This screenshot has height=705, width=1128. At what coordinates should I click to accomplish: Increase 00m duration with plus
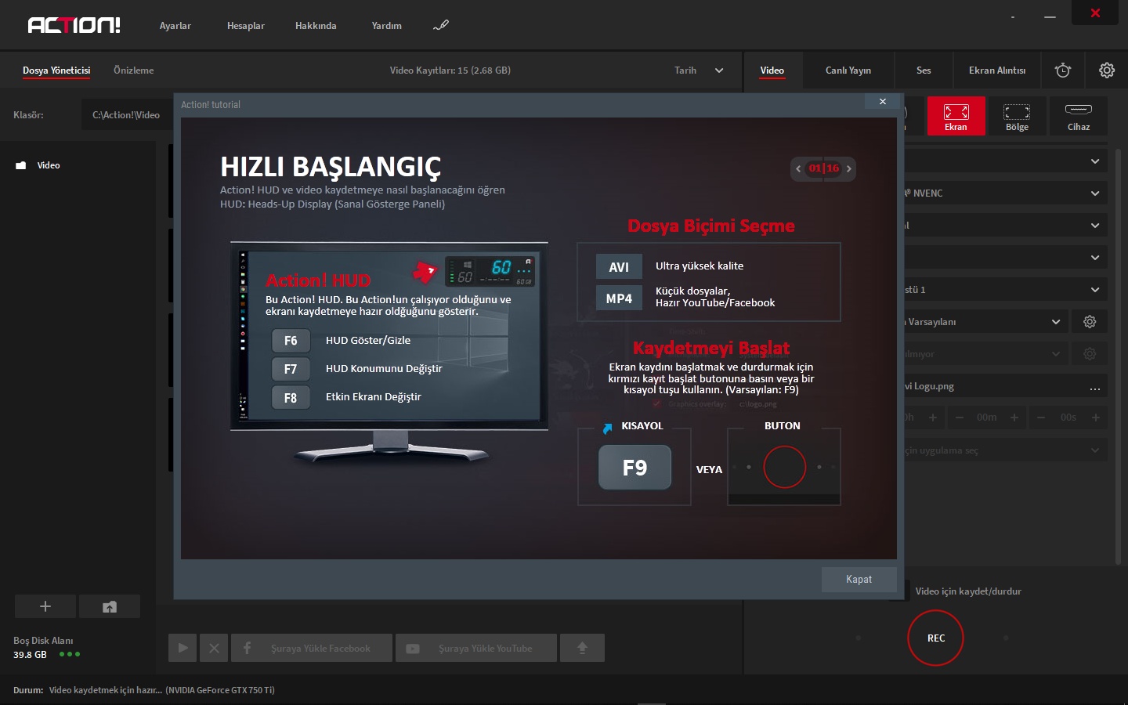[1014, 418]
